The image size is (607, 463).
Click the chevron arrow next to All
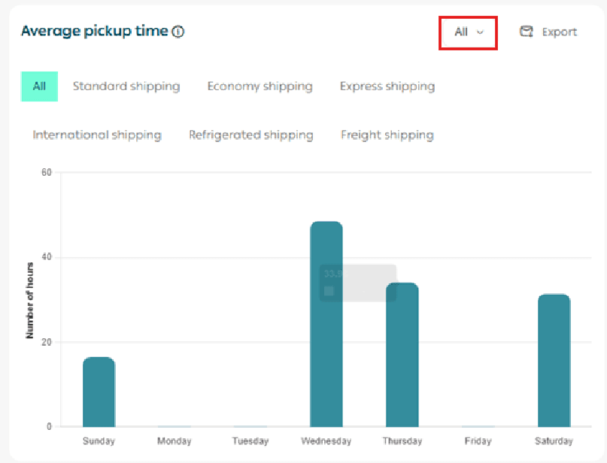[x=480, y=32]
